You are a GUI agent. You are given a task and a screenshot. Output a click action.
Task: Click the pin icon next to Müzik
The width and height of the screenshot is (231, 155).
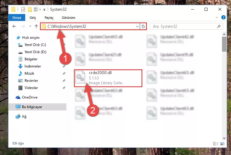click(x=64, y=73)
